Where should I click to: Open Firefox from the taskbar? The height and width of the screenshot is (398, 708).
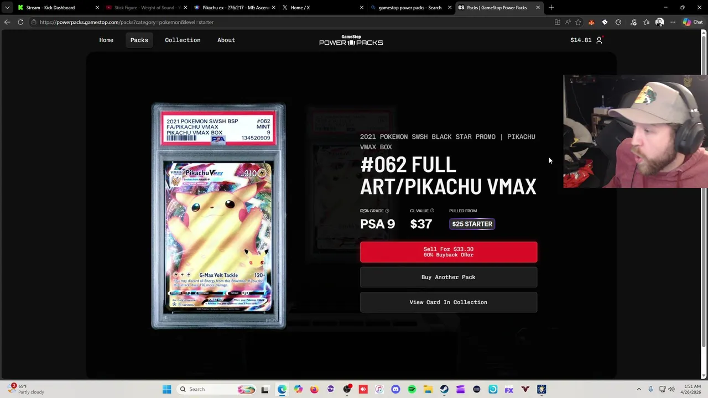pos(314,389)
